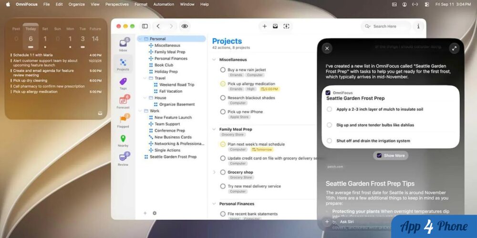The image size is (477, 238).
Task: Collapse the Family Meal Prep group
Action: pos(214,129)
